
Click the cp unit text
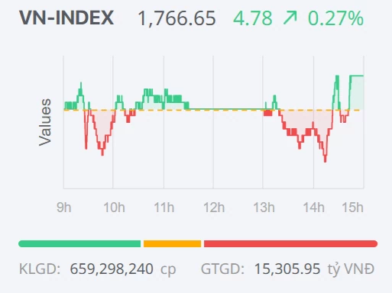(x=168, y=269)
